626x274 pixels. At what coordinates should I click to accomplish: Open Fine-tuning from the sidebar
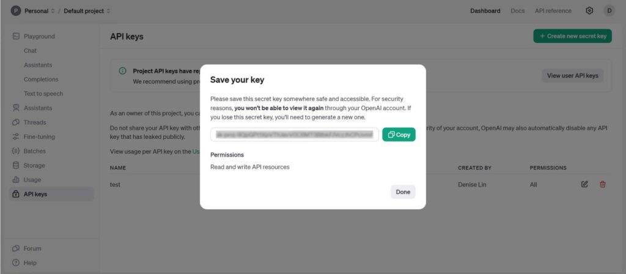tap(39, 137)
